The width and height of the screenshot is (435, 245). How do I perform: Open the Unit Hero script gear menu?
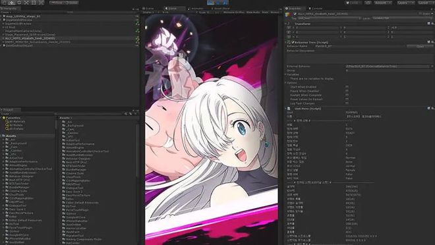(432, 109)
